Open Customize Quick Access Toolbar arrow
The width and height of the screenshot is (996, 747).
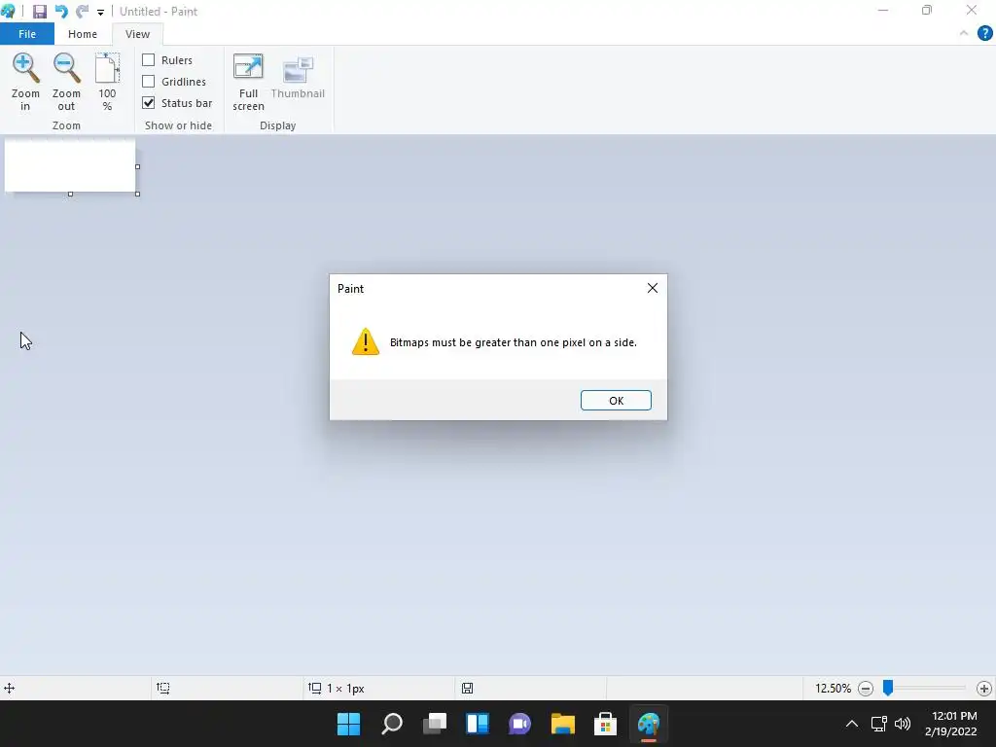(100, 12)
